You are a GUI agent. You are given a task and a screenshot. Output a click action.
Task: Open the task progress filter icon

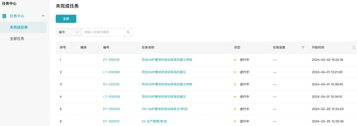click(x=303, y=47)
